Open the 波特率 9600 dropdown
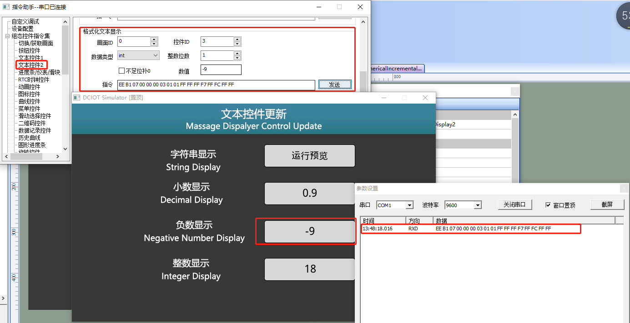 (478, 205)
